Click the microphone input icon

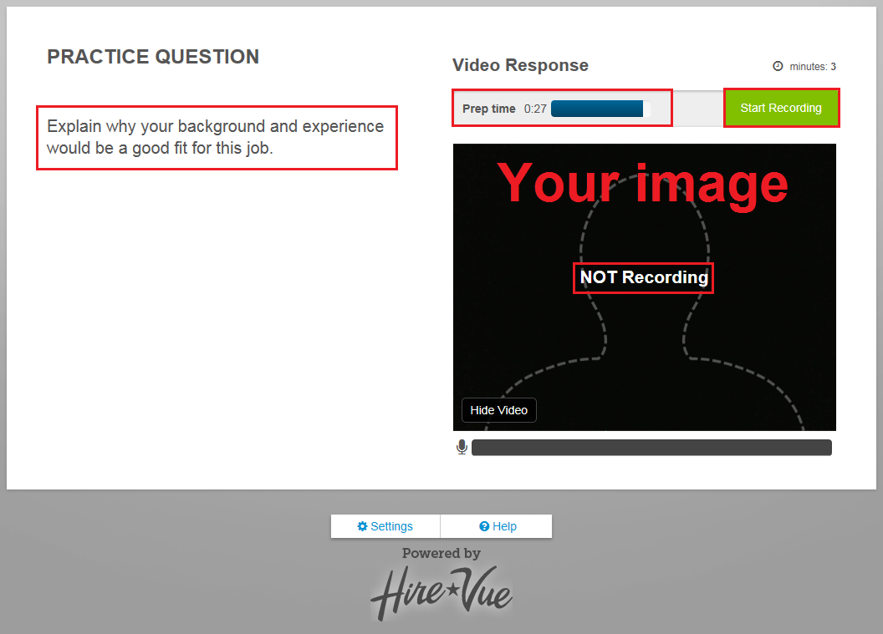(x=462, y=447)
